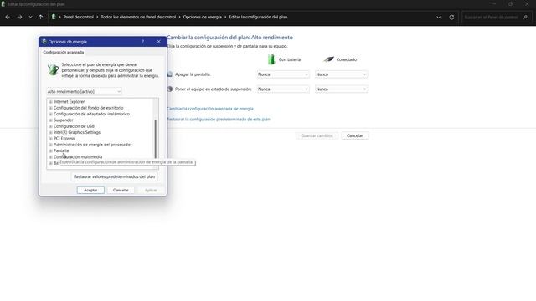Expand 'Configuración multimedia' node
Image resolution: width=536 pixels, height=301 pixels.
tap(50, 157)
